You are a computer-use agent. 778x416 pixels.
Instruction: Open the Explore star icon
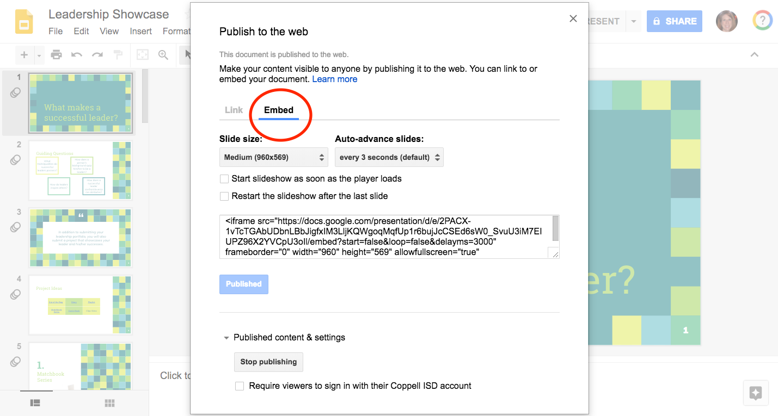pyautogui.click(x=756, y=393)
